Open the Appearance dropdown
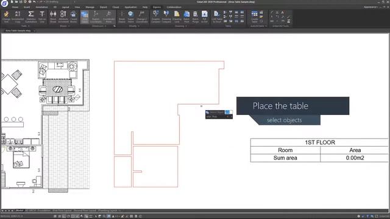390x219 pixels. click(371, 7)
